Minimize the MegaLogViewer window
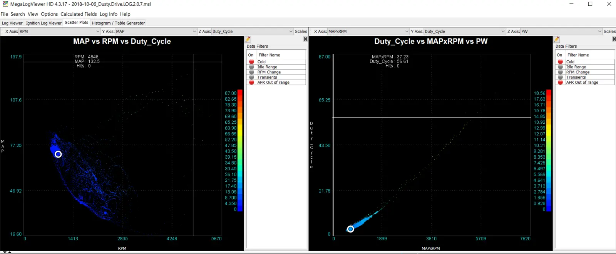Viewport: 616px width, 254px height. coord(572,4)
